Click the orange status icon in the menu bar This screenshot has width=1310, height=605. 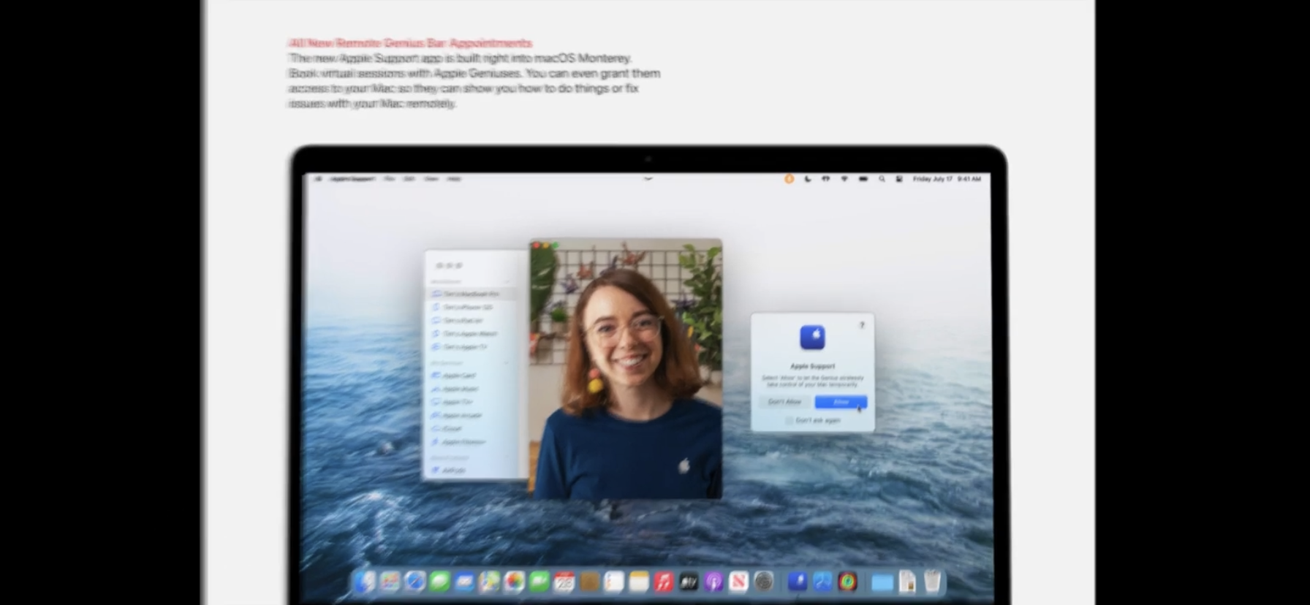click(x=789, y=179)
